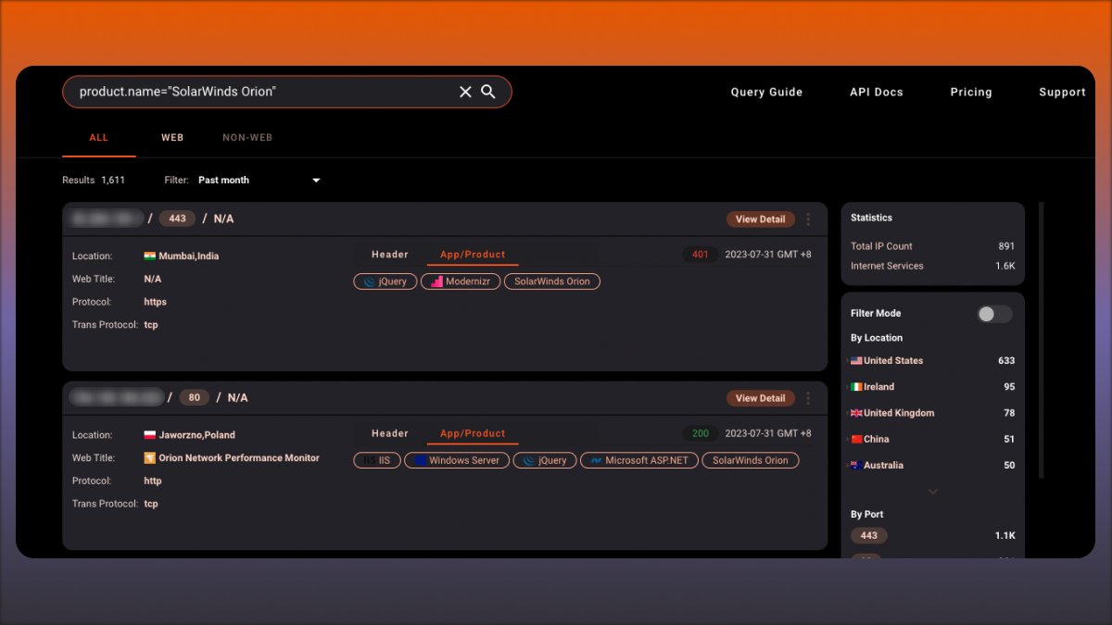Select the Windows Server product tag
1112x625 pixels.
pyautogui.click(x=457, y=460)
